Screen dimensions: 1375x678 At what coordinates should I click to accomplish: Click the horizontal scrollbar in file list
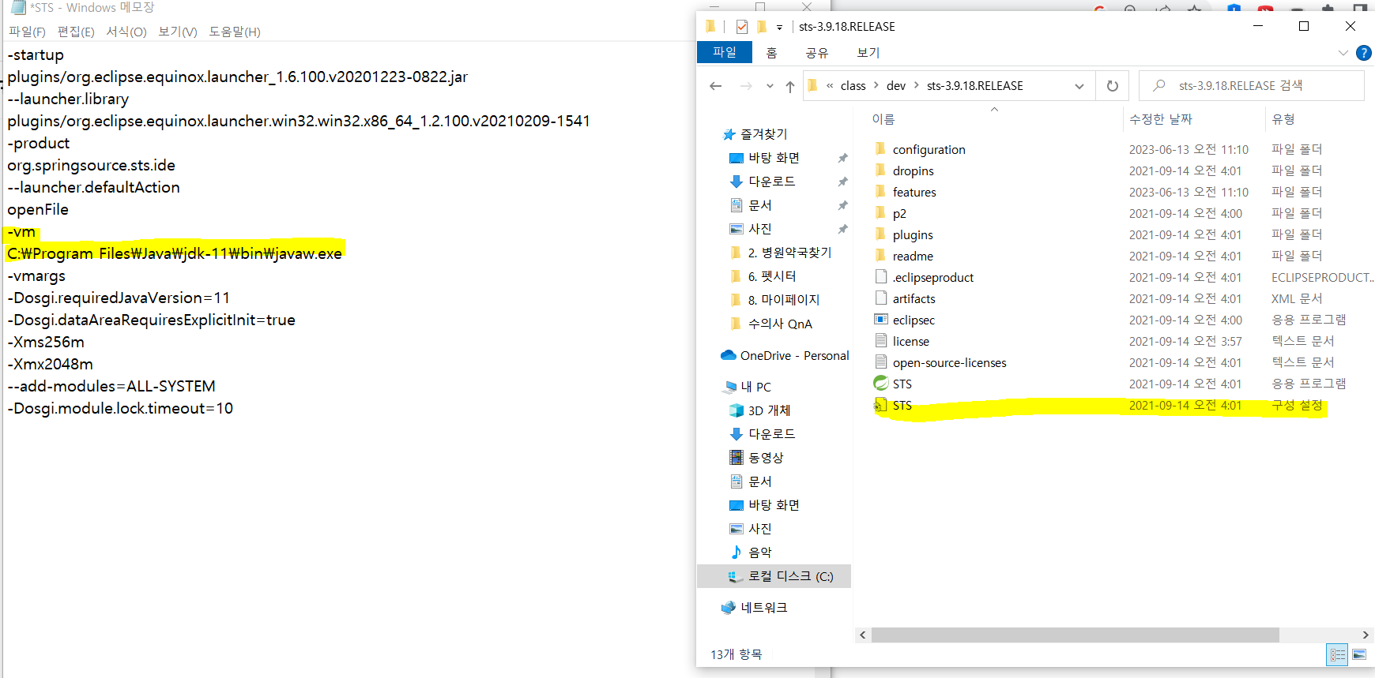coord(1075,635)
